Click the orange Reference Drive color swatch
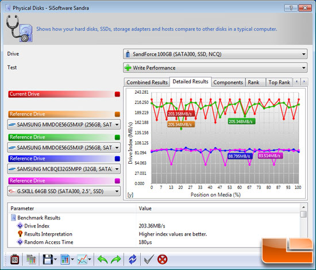Screen dimensions: 316x270 [117, 114]
